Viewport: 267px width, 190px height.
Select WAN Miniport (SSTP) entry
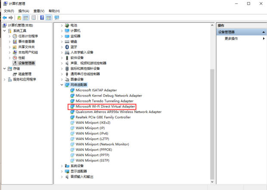93,161
